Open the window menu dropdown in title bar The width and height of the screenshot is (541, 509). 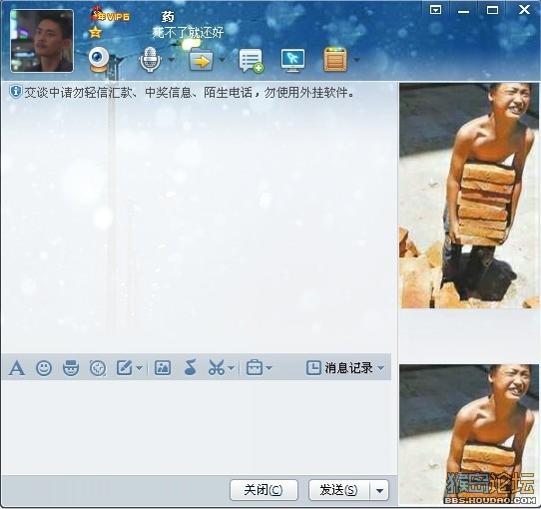[436, 10]
